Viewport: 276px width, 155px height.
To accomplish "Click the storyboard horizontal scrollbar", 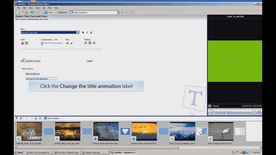I will pyautogui.click(x=98, y=147).
